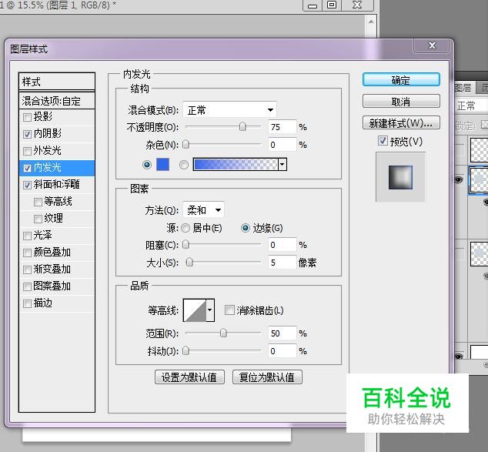Switch to the 图层 tab in panel

coord(463,88)
